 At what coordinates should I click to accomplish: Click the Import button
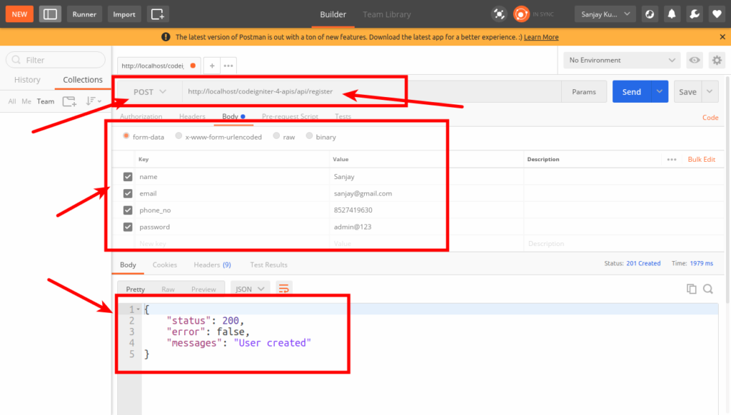coord(124,14)
